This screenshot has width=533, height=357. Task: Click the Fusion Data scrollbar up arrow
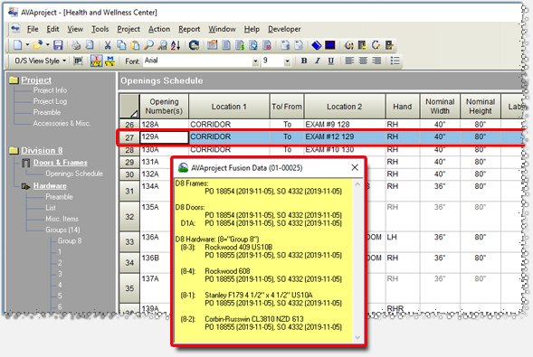(x=357, y=184)
